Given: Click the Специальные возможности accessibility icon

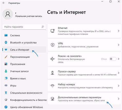Looking at the screenshot, I should [x=6, y=93].
